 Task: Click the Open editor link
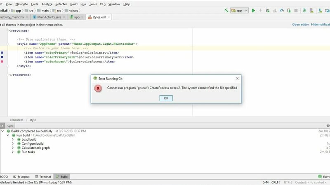300,25
